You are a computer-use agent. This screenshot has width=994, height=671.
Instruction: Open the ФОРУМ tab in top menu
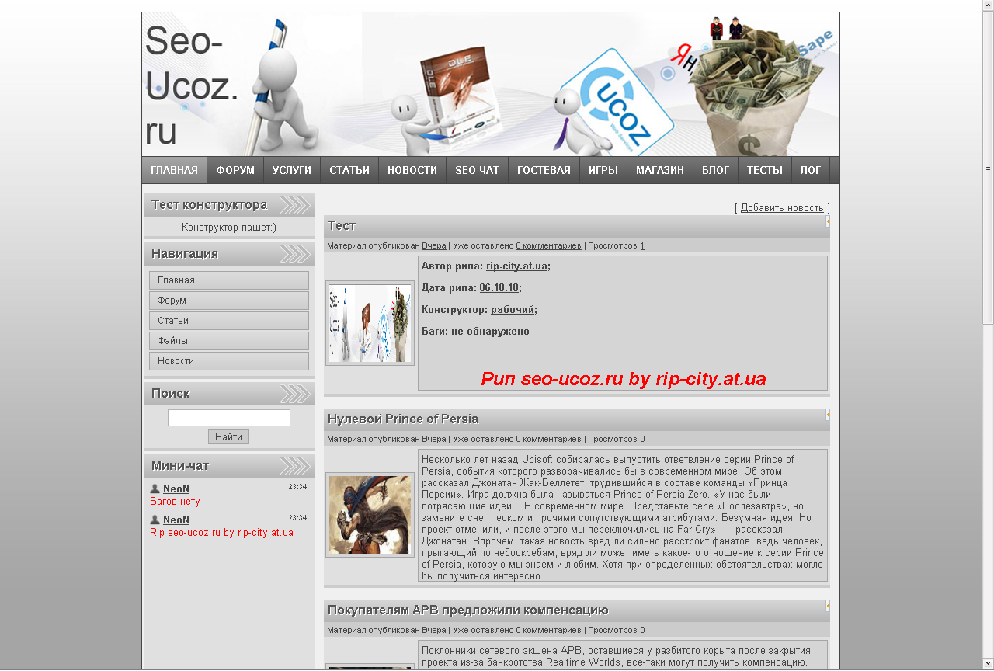click(x=235, y=170)
